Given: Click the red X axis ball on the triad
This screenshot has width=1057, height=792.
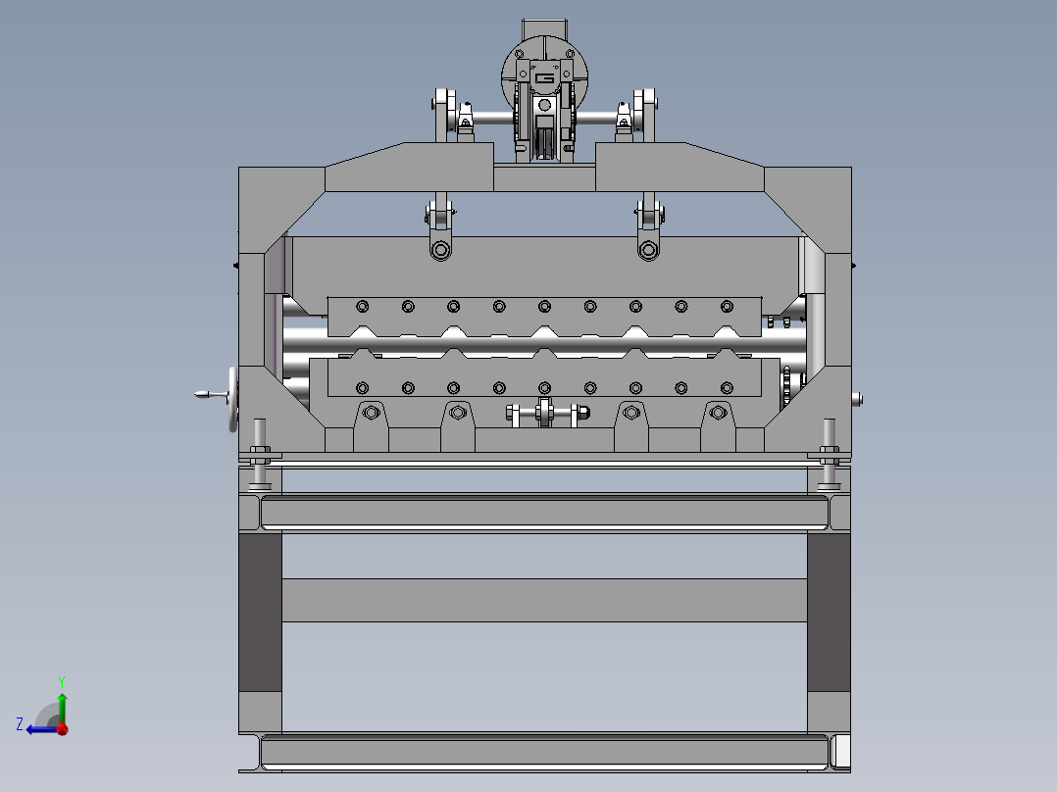Looking at the screenshot, I should [63, 729].
